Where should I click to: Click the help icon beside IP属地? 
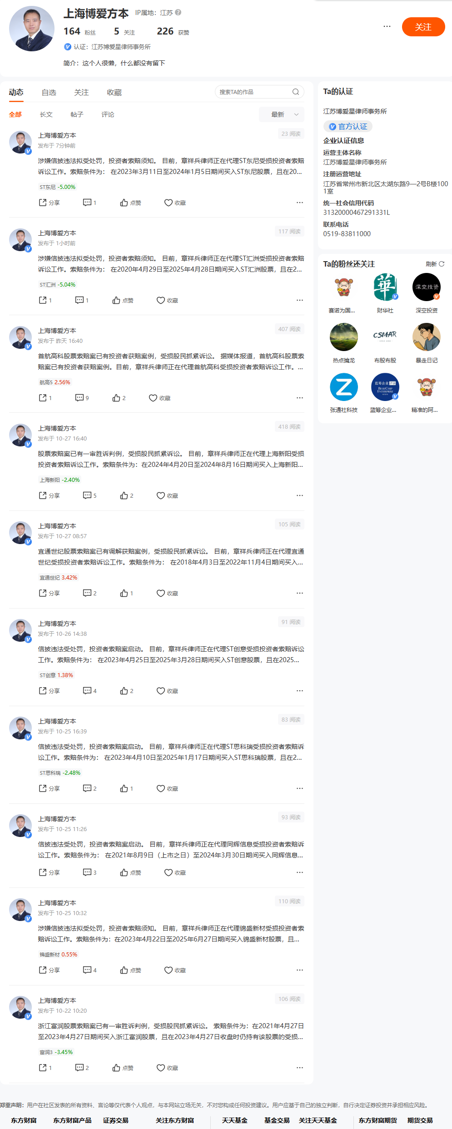179,12
